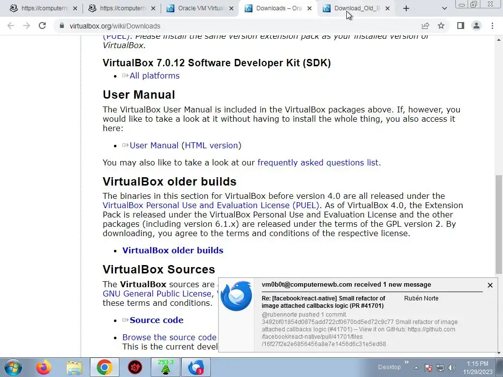The width and height of the screenshot is (503, 377).
Task: Expand tab search dropdown chevron
Action: tap(444, 8)
